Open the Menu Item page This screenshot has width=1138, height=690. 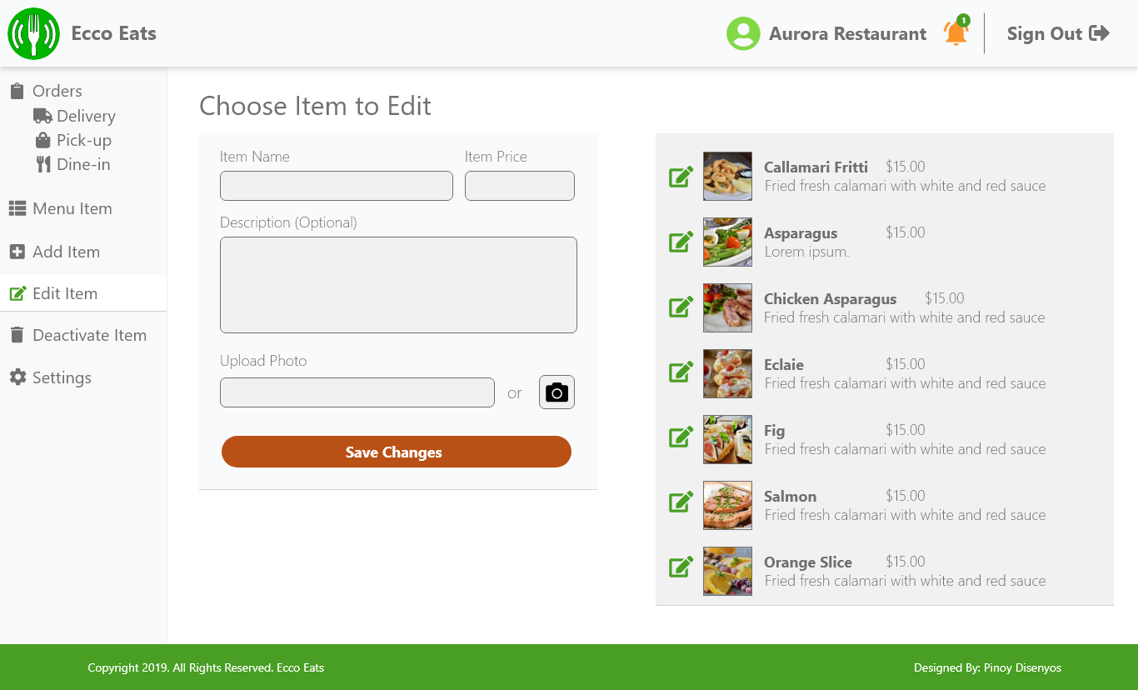coord(72,209)
